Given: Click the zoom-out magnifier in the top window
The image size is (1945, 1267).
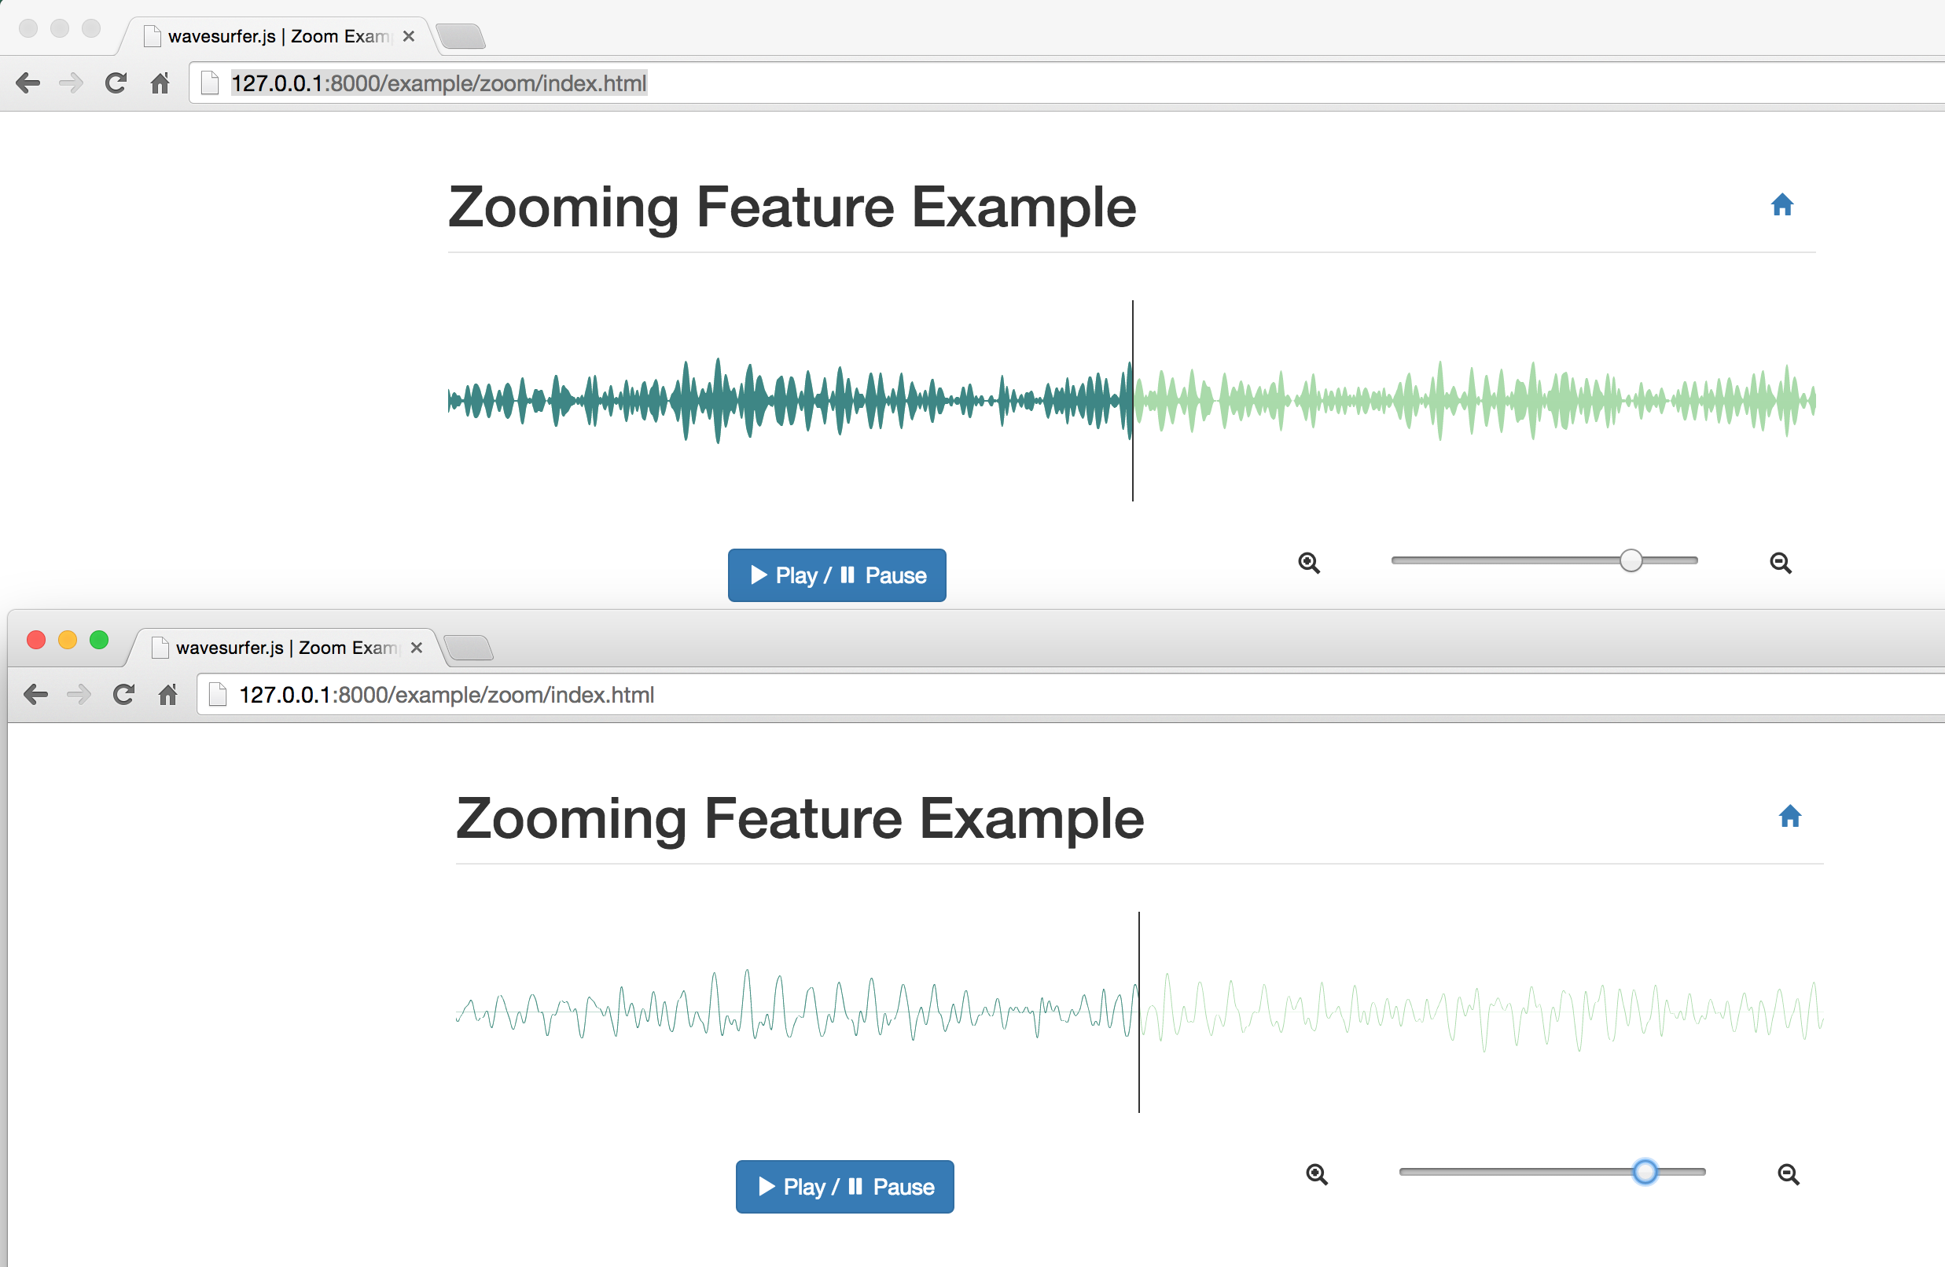Looking at the screenshot, I should [x=1780, y=563].
